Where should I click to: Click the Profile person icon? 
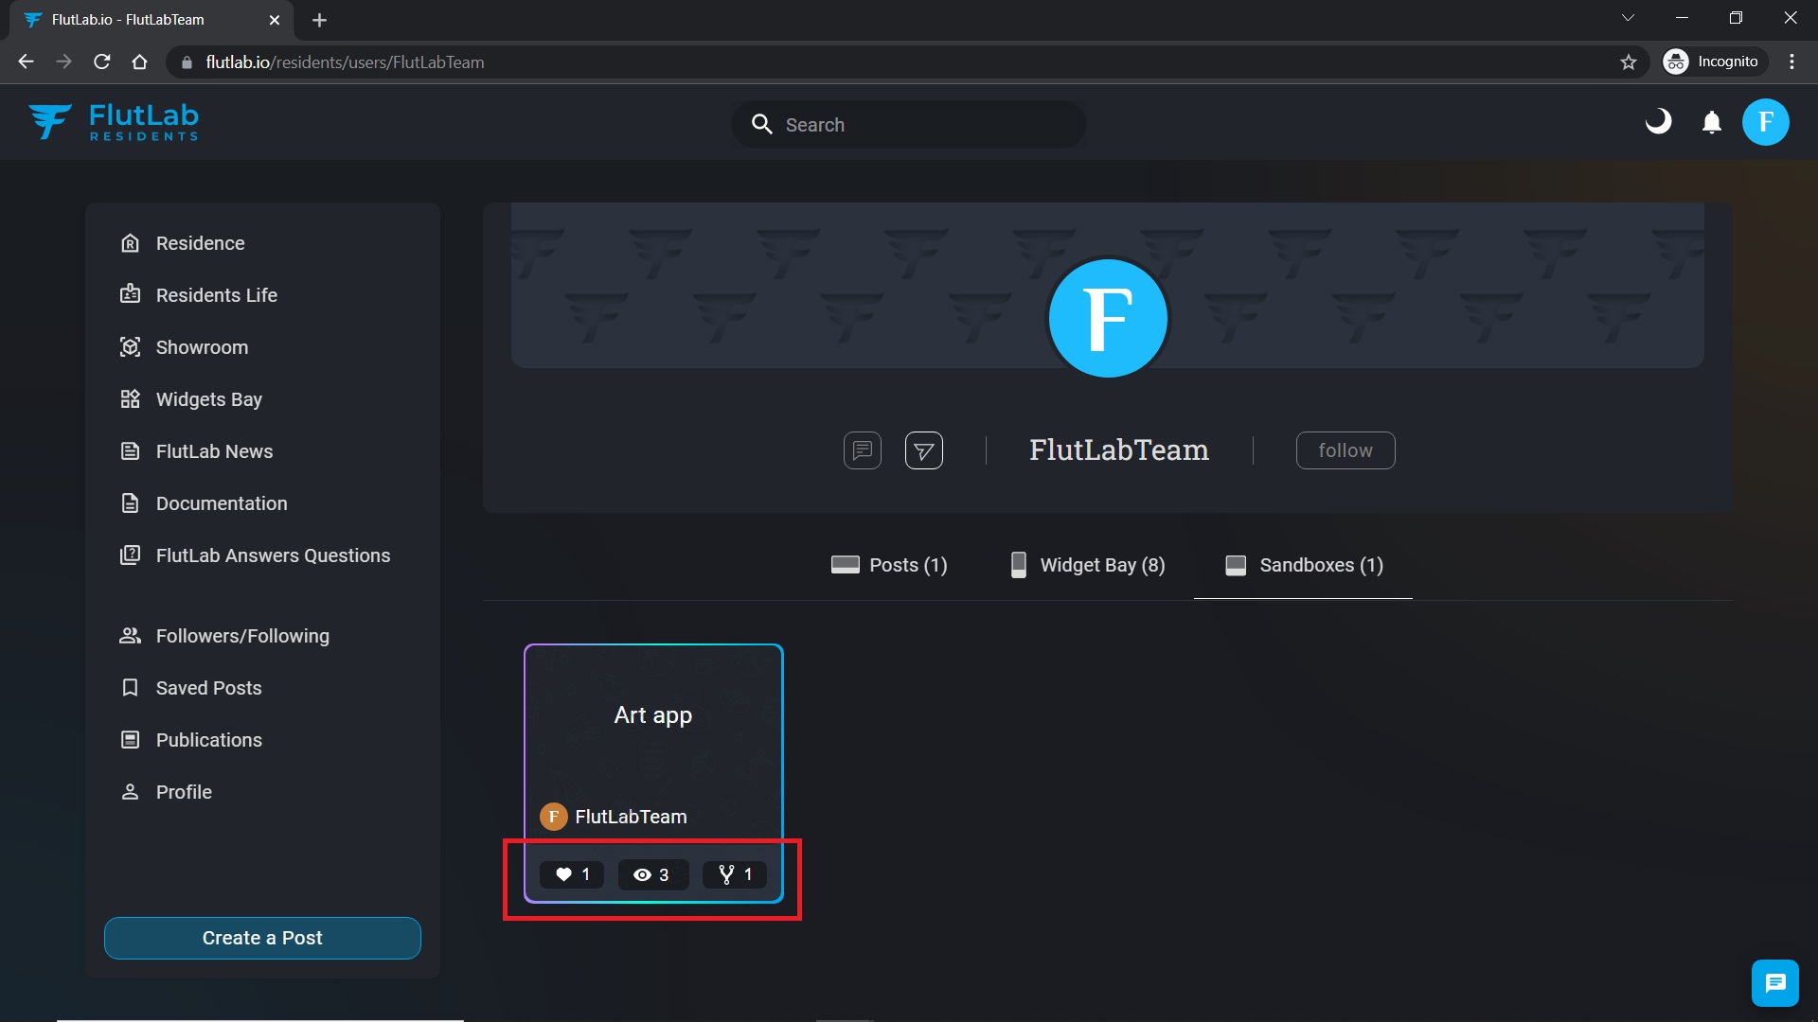tap(131, 792)
